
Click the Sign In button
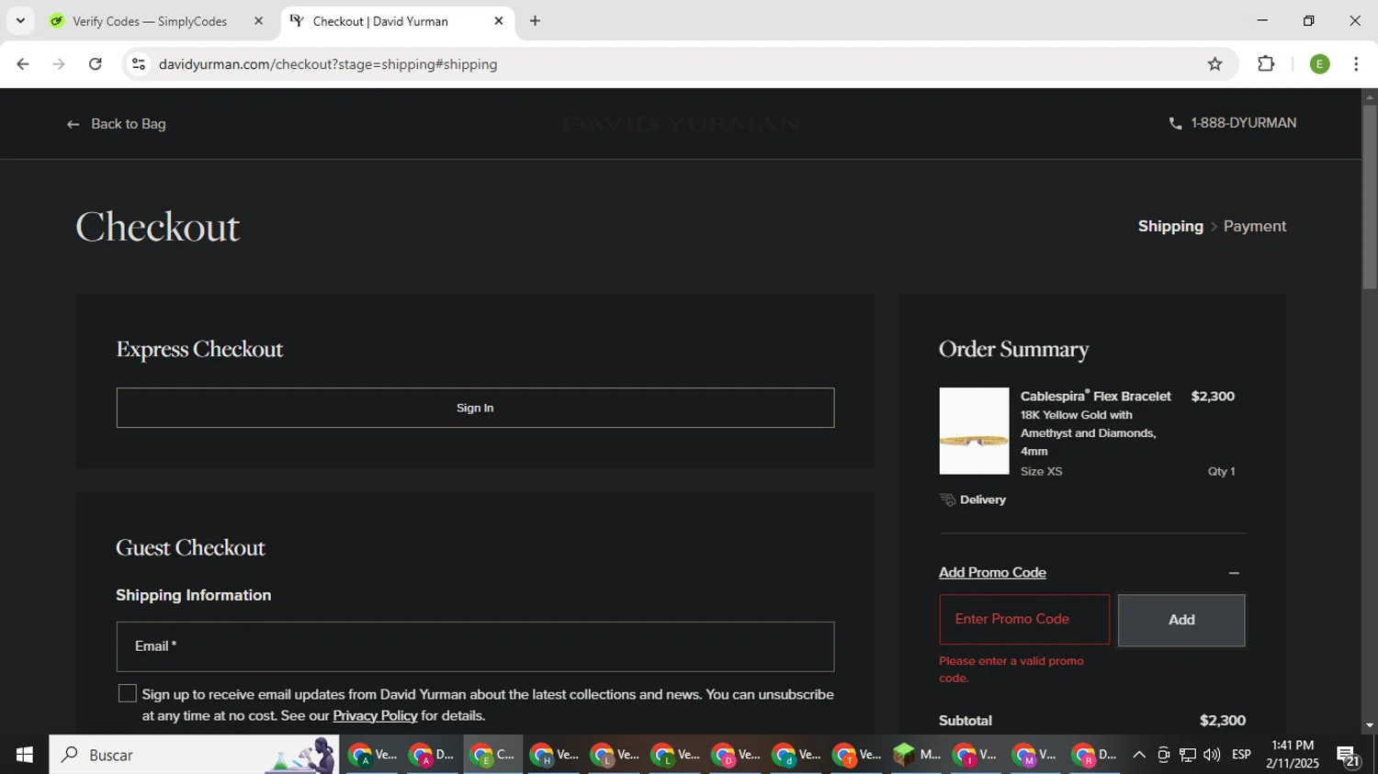(475, 408)
